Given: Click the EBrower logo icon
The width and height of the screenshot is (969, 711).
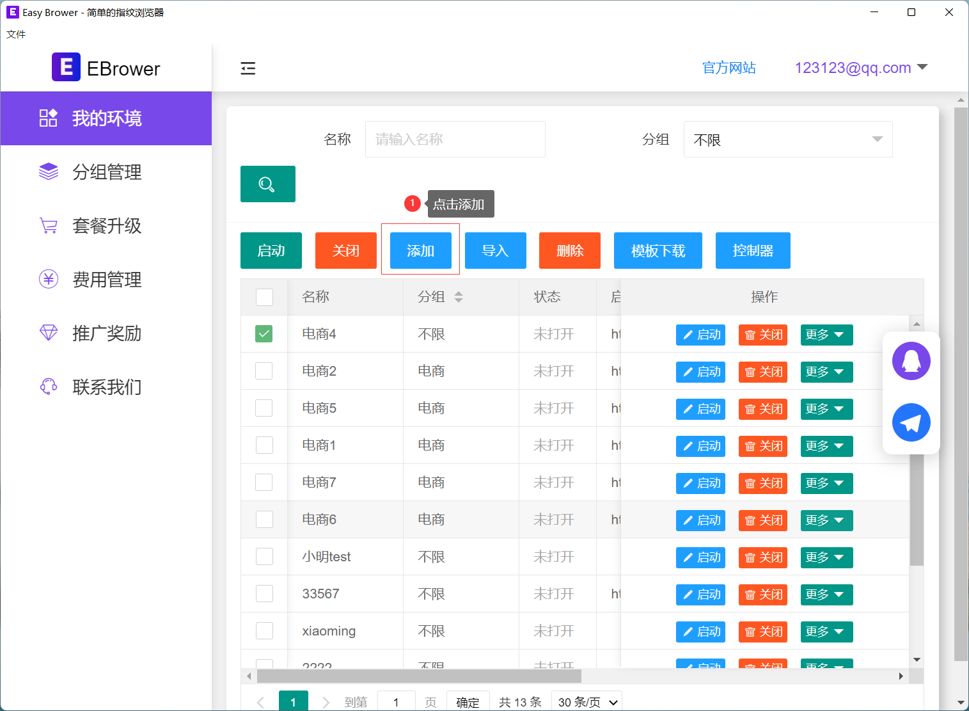Looking at the screenshot, I should (66, 67).
